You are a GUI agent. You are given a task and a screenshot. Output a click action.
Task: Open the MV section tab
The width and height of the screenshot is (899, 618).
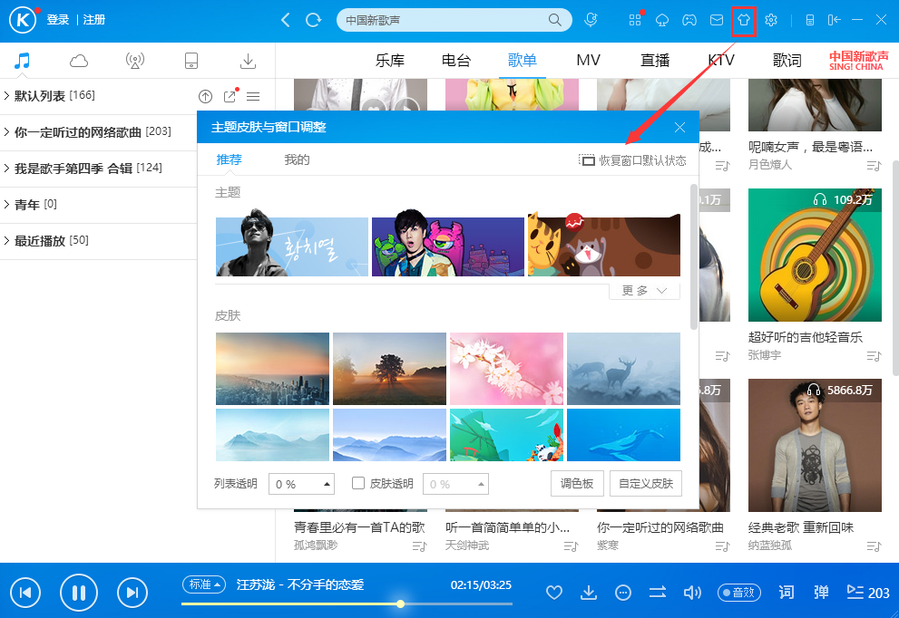coord(588,60)
